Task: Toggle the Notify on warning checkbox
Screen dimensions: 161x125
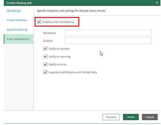Action: click(45, 57)
